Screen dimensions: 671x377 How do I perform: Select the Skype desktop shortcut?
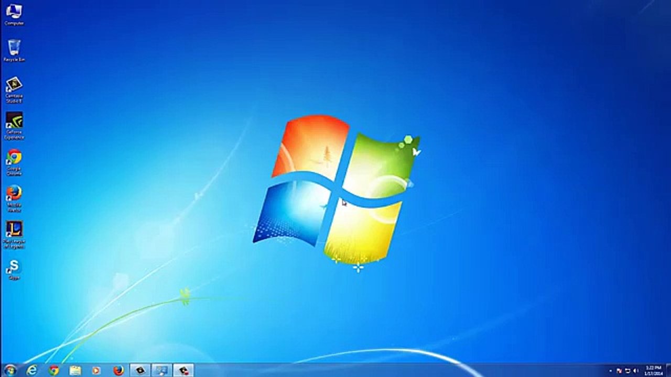click(x=14, y=270)
